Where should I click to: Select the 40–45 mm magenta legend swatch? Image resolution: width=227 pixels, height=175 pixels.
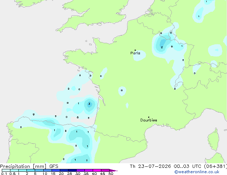[x=97, y=170]
